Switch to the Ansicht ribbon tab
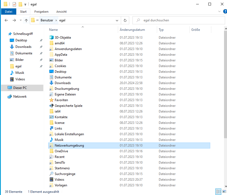The image size is (227, 195). click(x=61, y=12)
